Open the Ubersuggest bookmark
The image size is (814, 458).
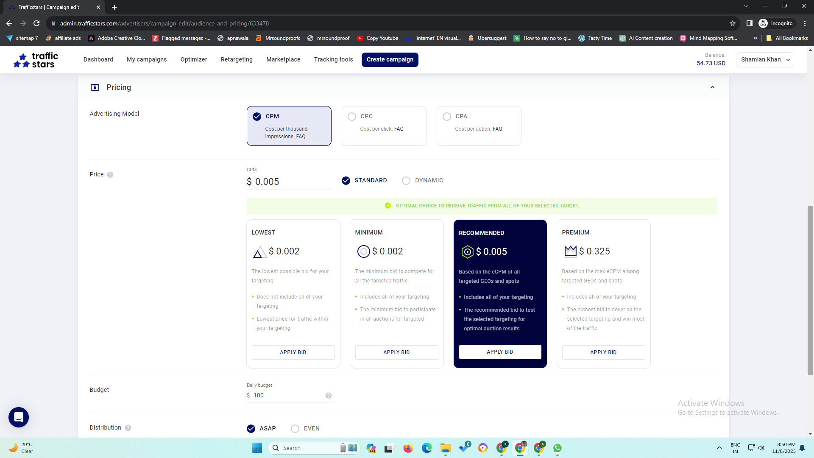pyautogui.click(x=487, y=38)
